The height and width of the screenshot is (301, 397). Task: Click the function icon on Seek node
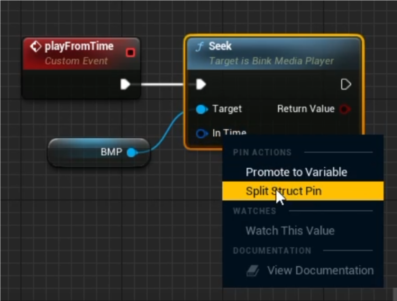200,47
